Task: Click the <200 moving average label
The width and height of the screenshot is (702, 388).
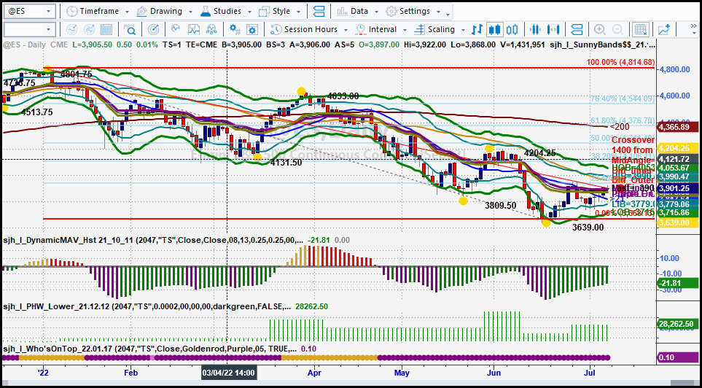Action: coord(620,128)
